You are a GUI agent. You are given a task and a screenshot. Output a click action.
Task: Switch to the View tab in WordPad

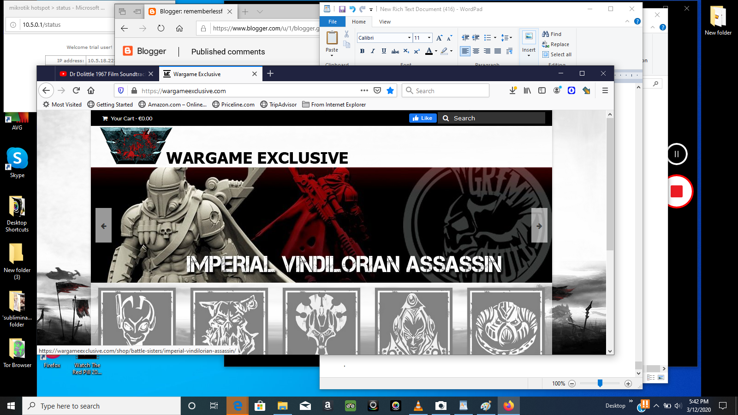tap(385, 22)
